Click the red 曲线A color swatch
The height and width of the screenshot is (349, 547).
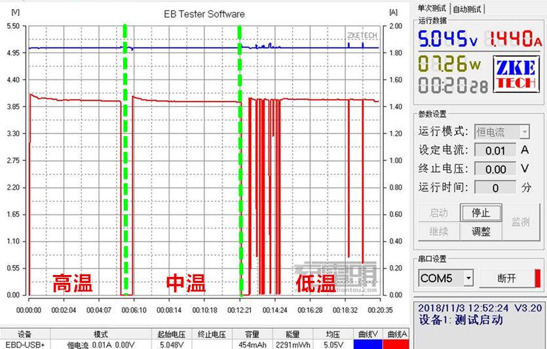pos(396,344)
